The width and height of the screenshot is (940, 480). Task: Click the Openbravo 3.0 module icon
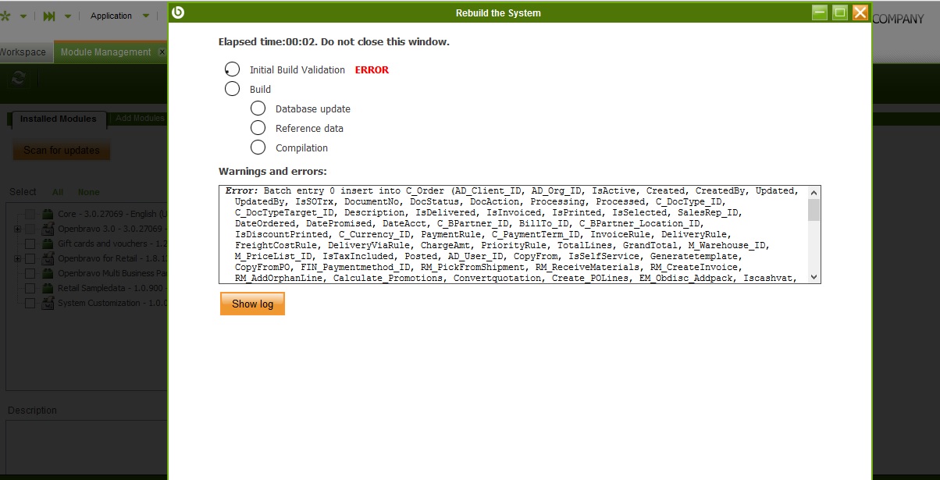[x=47, y=229]
